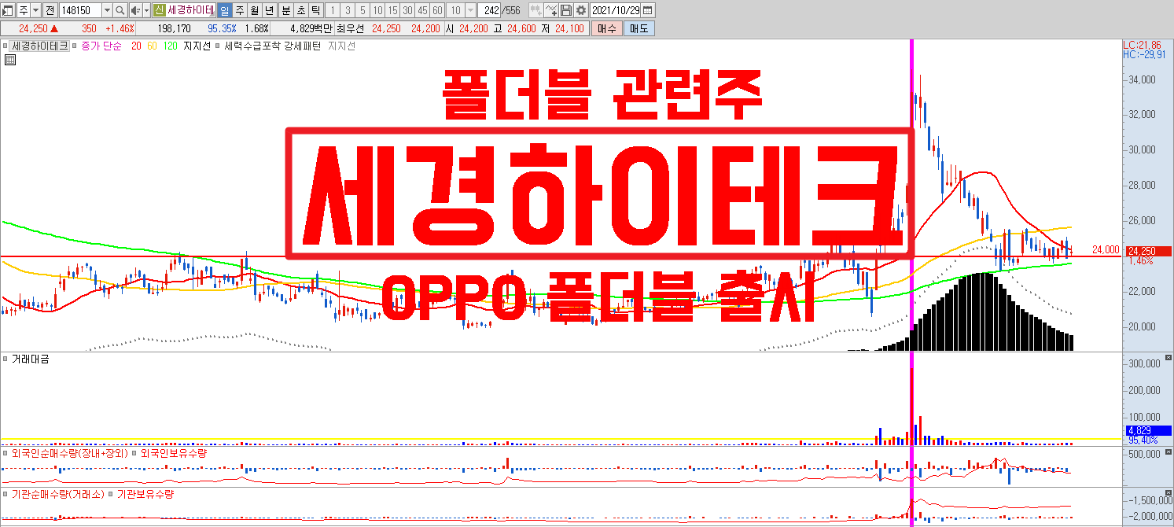
Task: Click the window layout icon at toolbar start
Action: (8, 10)
